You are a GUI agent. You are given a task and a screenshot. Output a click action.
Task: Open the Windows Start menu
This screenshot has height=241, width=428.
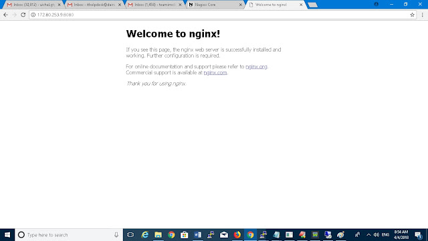[7, 235]
